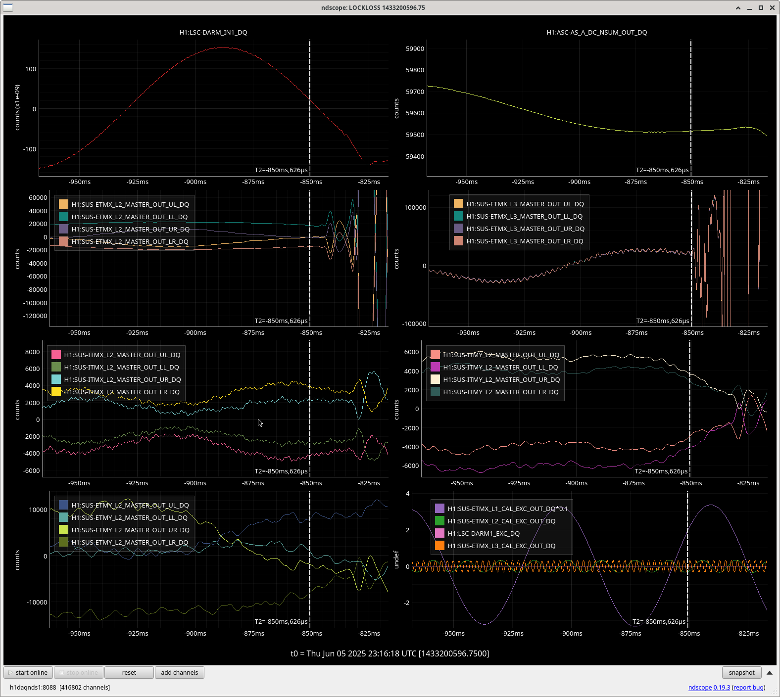
Task: Click H1:LSC-DARM_IN1_DQ plot title
Action: (213, 33)
